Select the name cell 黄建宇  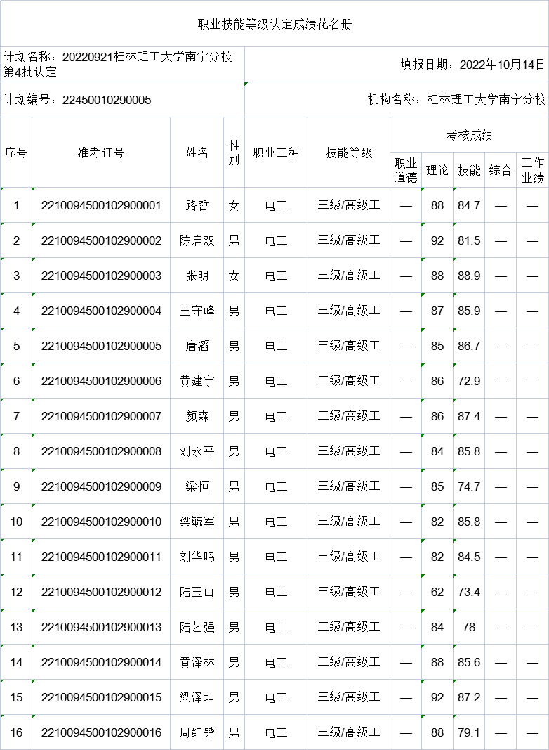[197, 381]
